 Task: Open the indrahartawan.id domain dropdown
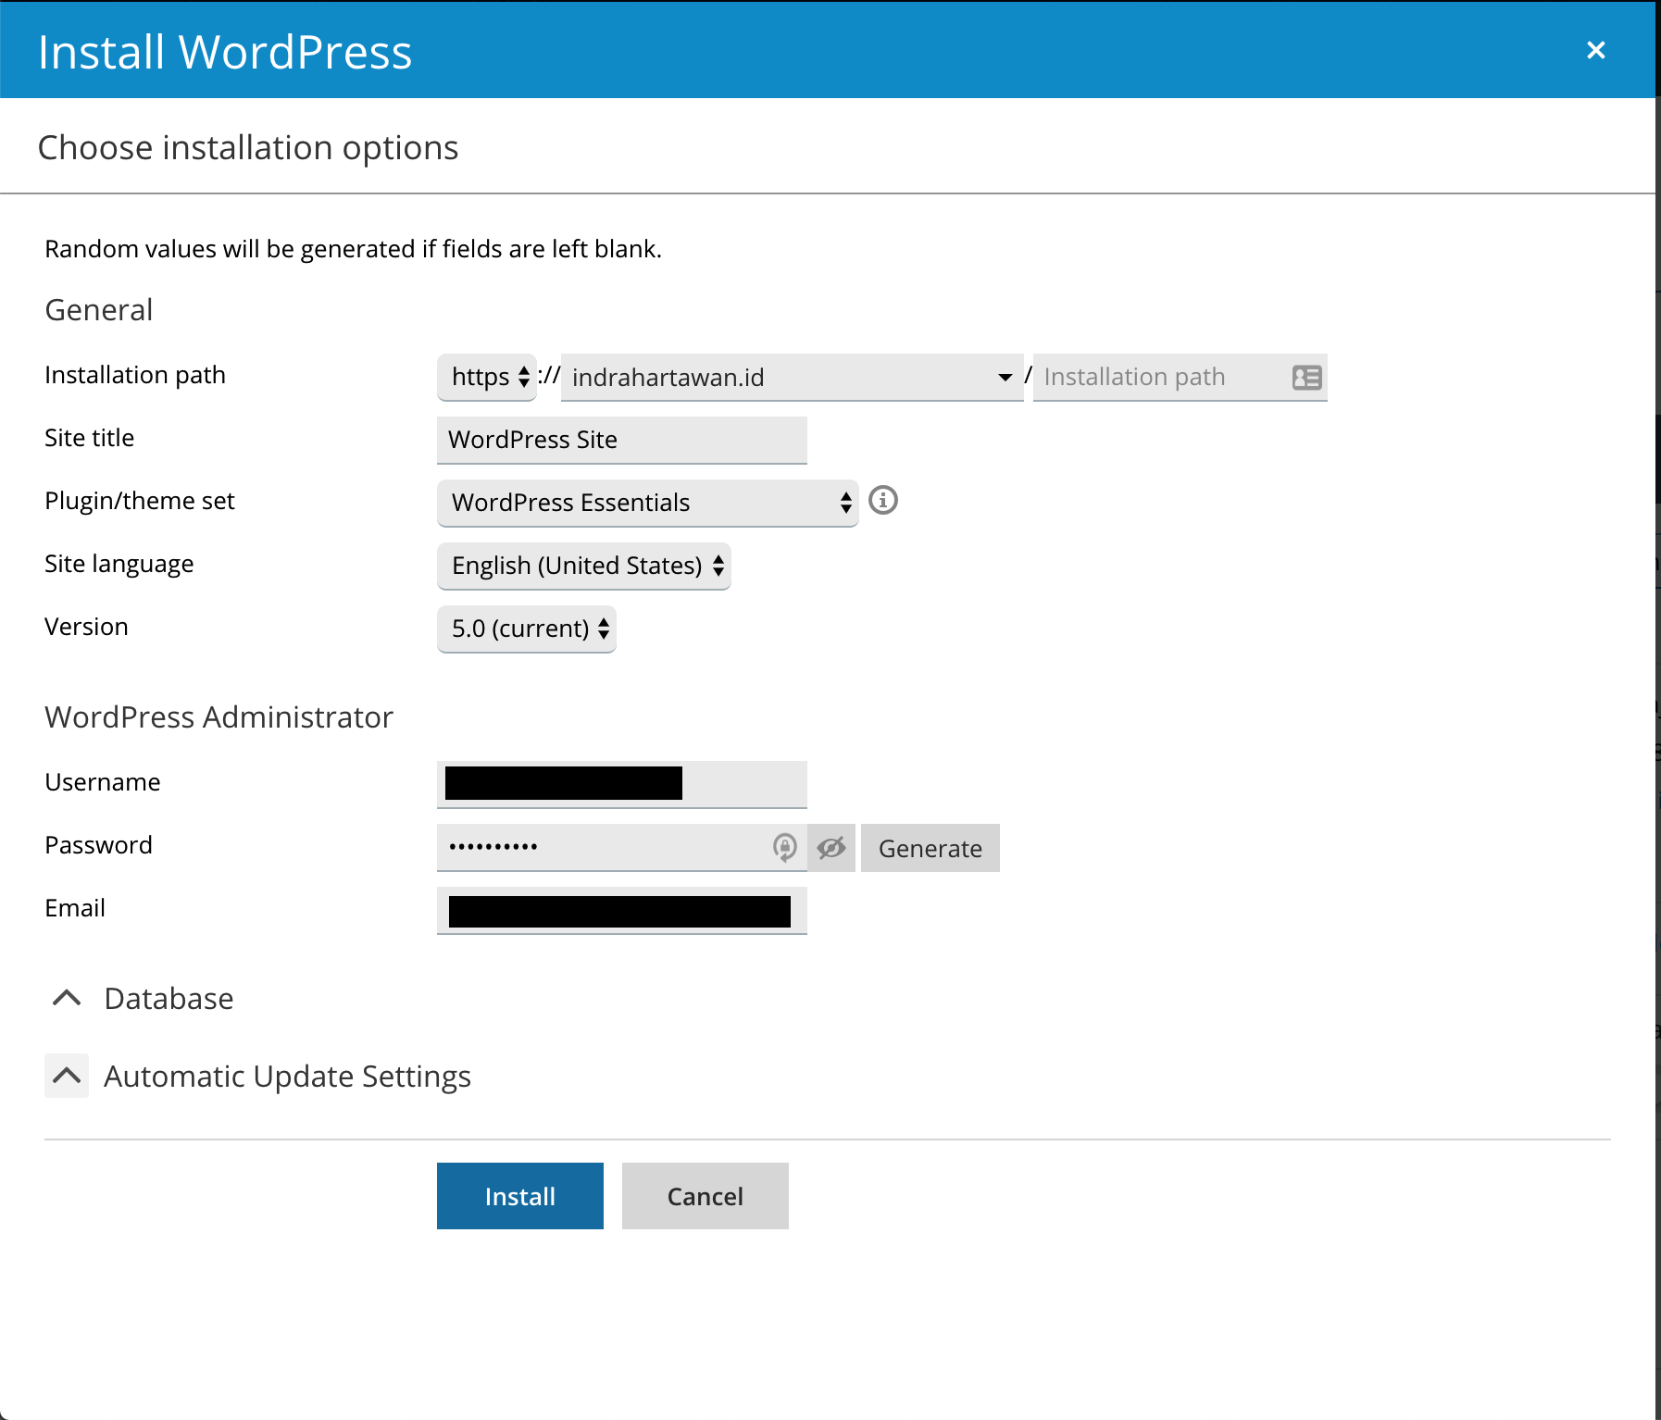[x=793, y=377]
